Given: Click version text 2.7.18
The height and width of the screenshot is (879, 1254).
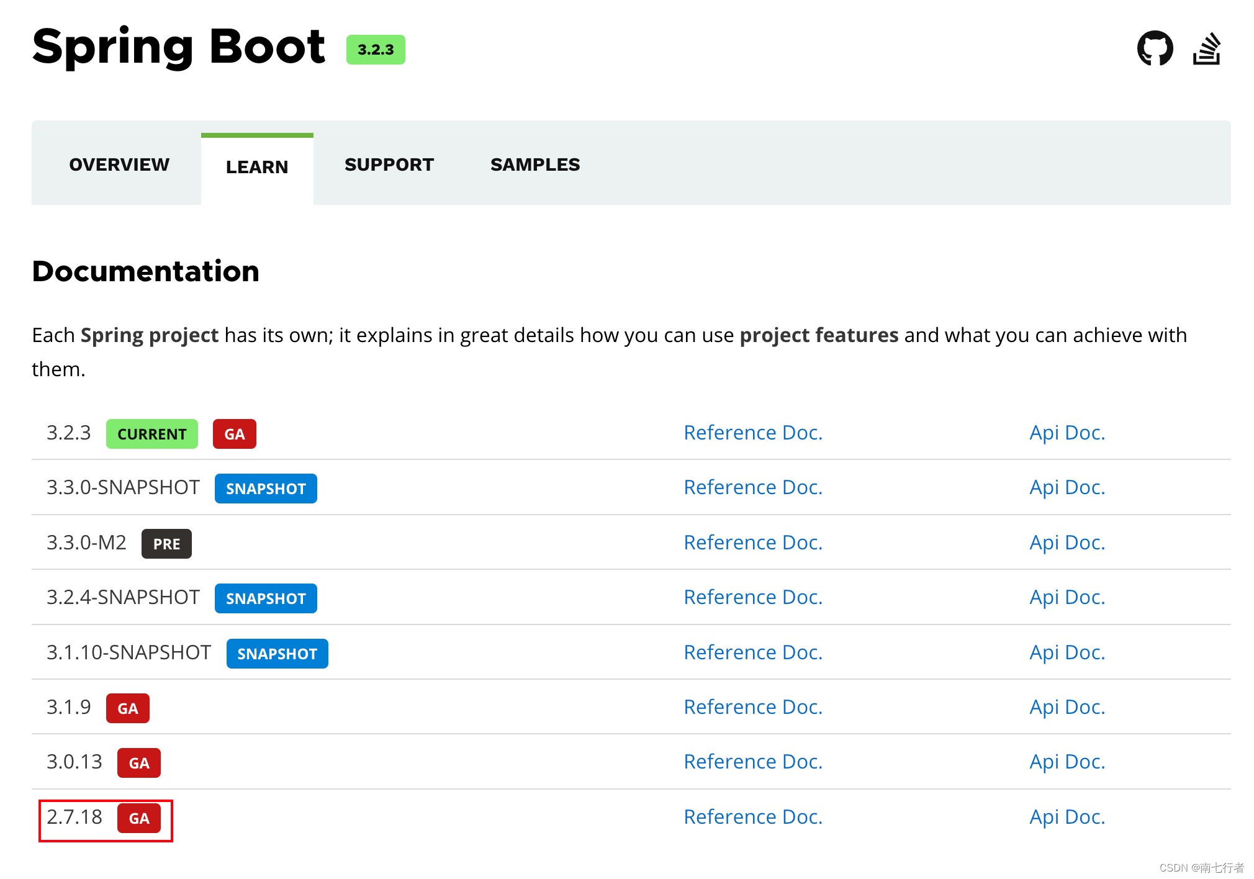Looking at the screenshot, I should pyautogui.click(x=74, y=817).
